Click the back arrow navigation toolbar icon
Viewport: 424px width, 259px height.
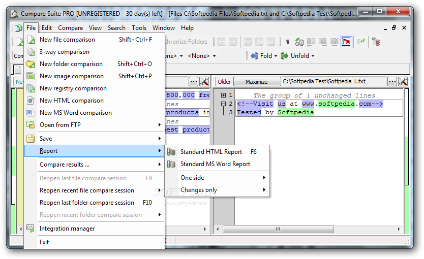221,42
